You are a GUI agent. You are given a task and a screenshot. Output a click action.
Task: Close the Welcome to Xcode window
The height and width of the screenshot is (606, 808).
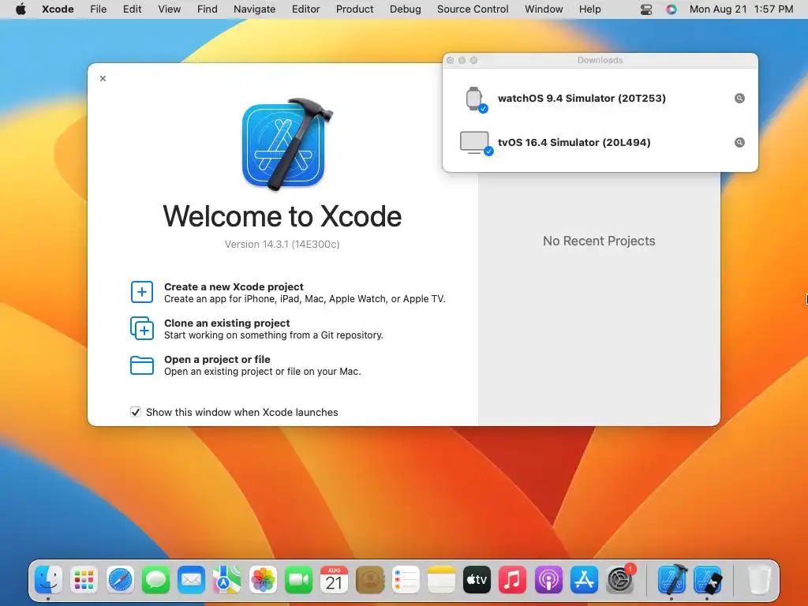(103, 78)
